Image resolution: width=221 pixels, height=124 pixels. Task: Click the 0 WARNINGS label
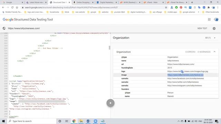coord(204,52)
